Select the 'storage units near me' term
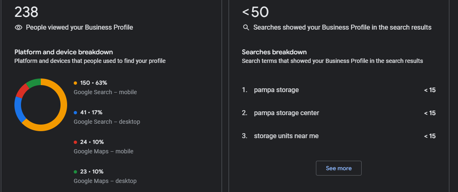 [x=286, y=136]
